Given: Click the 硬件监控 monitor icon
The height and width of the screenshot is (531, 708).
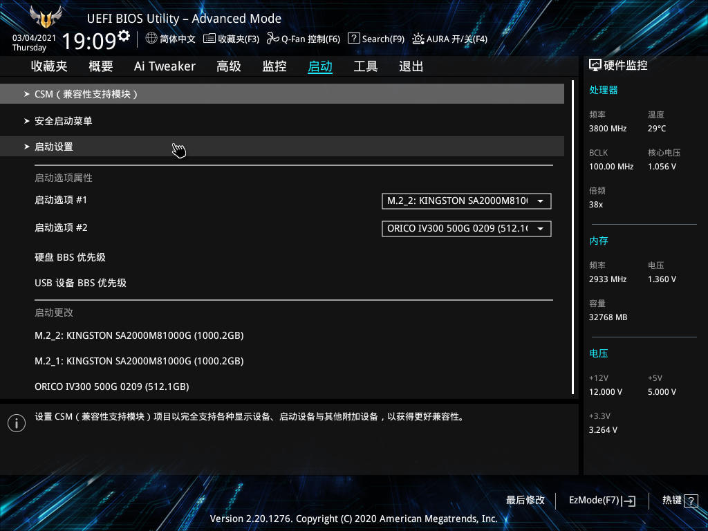Looking at the screenshot, I should click(x=593, y=64).
